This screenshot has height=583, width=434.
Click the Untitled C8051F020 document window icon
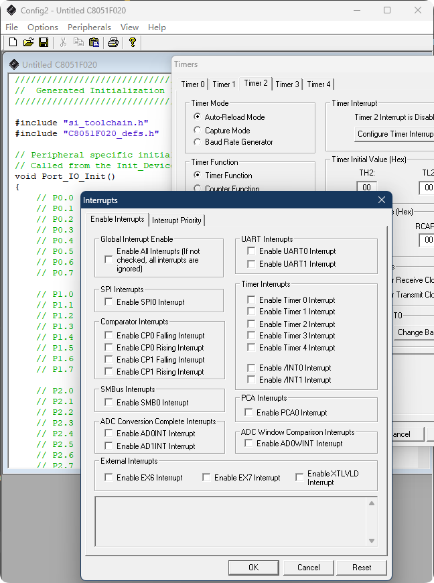(14, 64)
